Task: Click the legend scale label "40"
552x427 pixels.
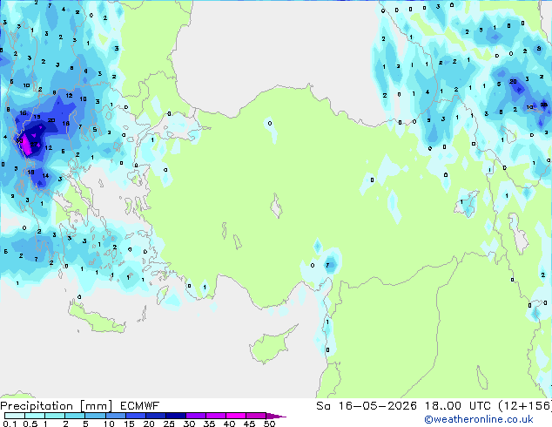Action: pos(229,424)
